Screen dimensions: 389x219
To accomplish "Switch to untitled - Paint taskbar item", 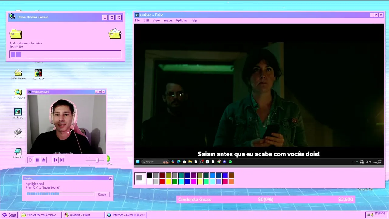I will tap(83, 215).
